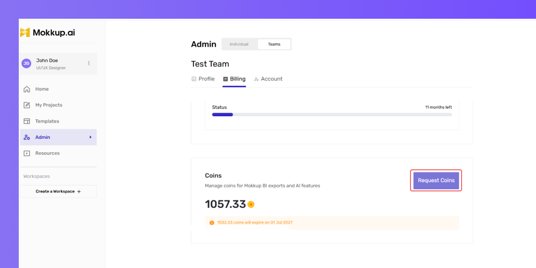The width and height of the screenshot is (536, 268).
Task: Click the Coins section heading
Action: point(213,176)
